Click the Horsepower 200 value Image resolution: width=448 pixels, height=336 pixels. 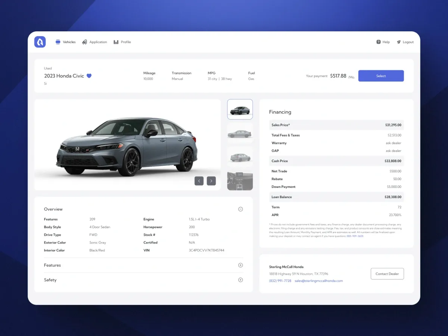click(x=192, y=227)
